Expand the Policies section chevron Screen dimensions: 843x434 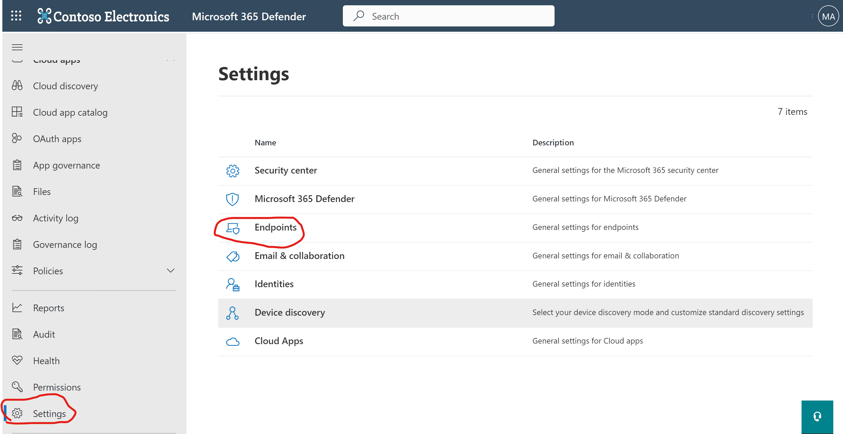(x=171, y=270)
